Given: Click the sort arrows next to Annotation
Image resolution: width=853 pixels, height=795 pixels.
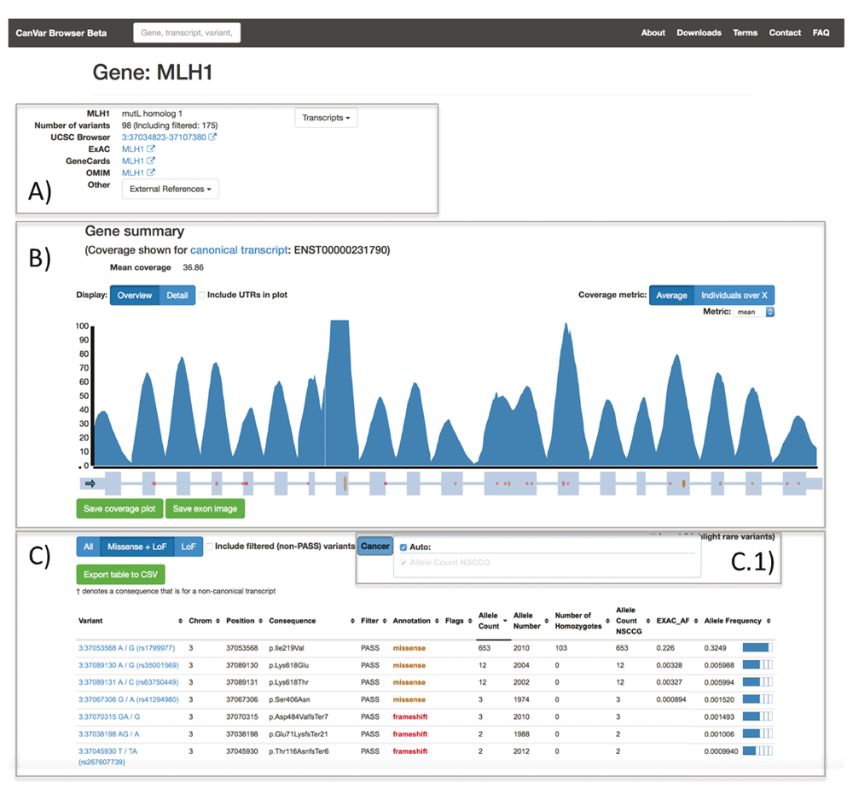Looking at the screenshot, I should click(437, 621).
